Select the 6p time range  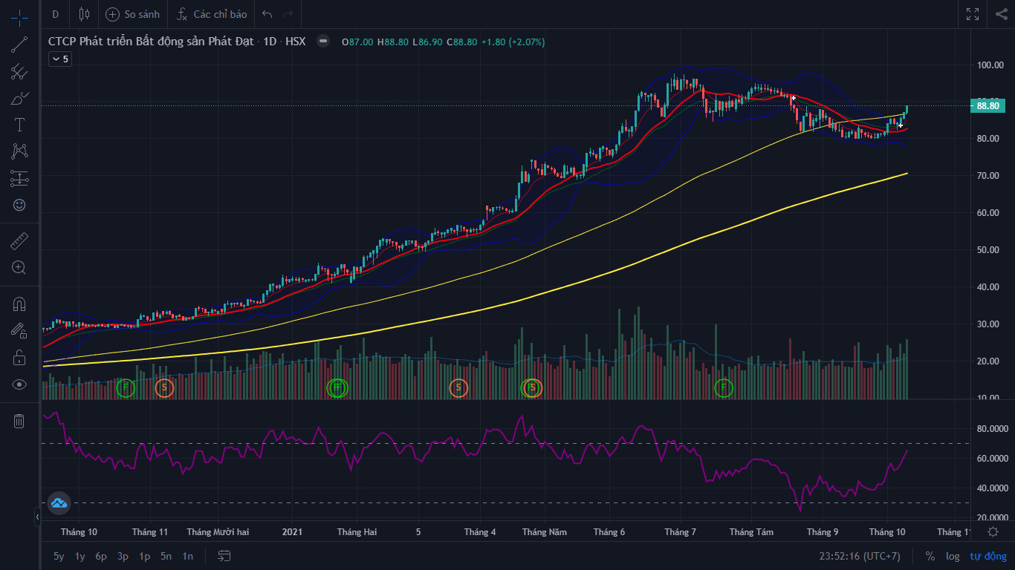[x=101, y=556]
